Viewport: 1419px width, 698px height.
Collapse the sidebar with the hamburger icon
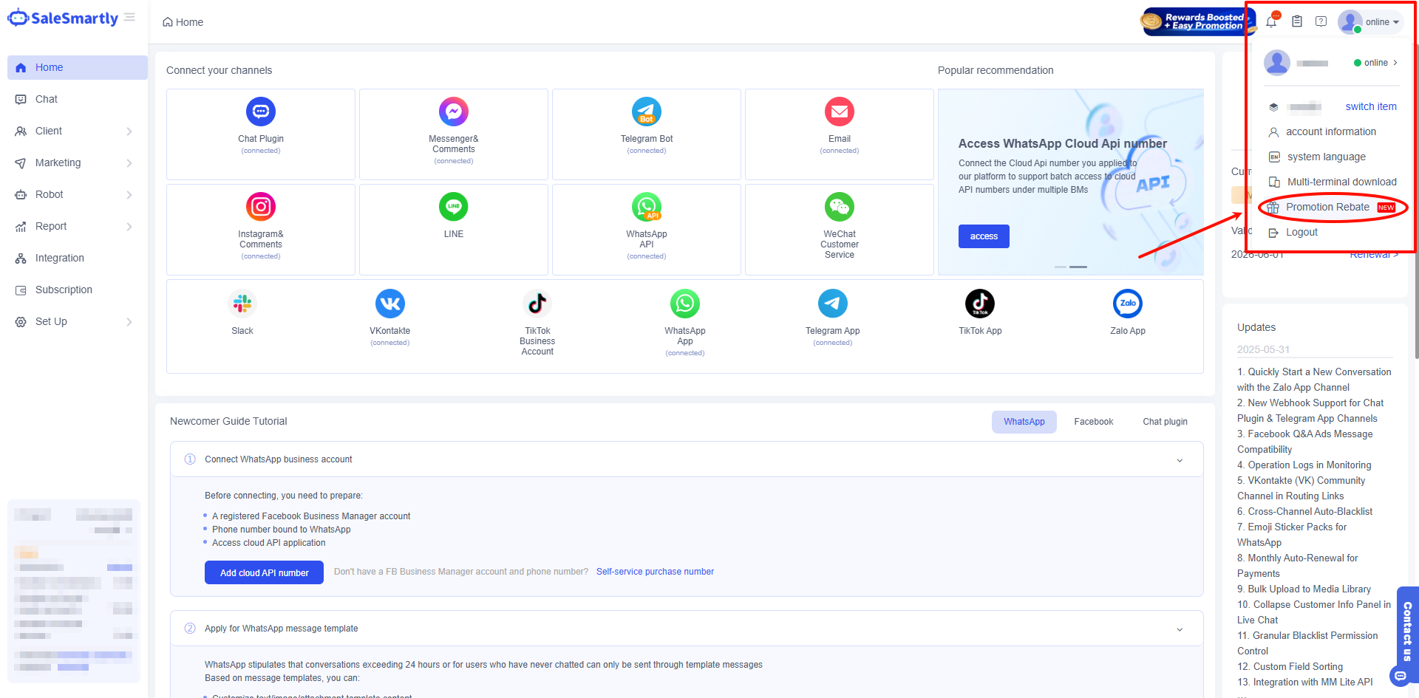pos(130,17)
